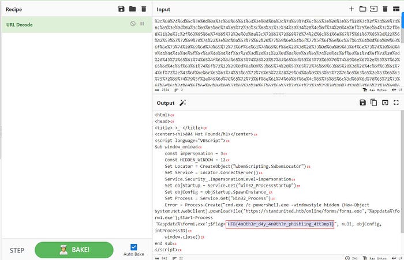Open Output end-of-line LF selector
The height and width of the screenshot is (260, 404).
coord(397,258)
